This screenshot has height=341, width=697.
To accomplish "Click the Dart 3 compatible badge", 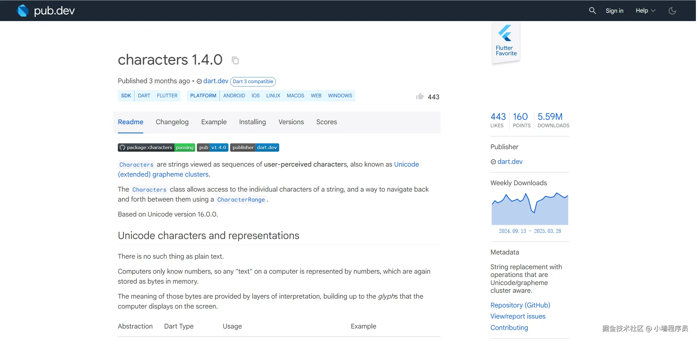I will [x=253, y=82].
